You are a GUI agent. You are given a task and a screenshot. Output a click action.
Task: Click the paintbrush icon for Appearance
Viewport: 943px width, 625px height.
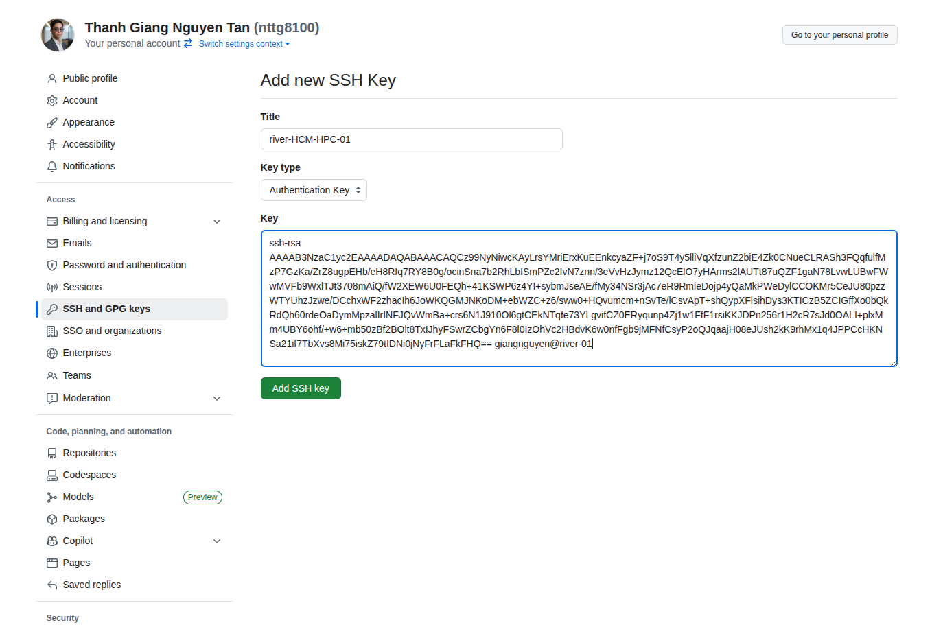[x=52, y=123]
